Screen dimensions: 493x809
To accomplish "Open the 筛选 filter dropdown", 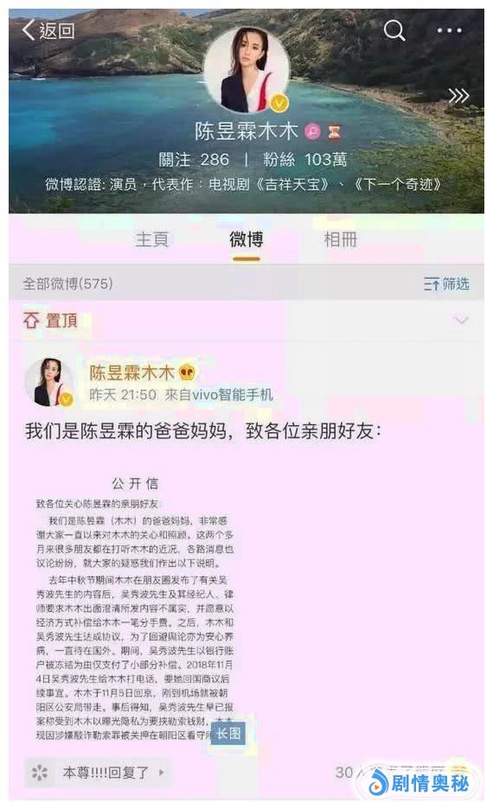I will 446,283.
